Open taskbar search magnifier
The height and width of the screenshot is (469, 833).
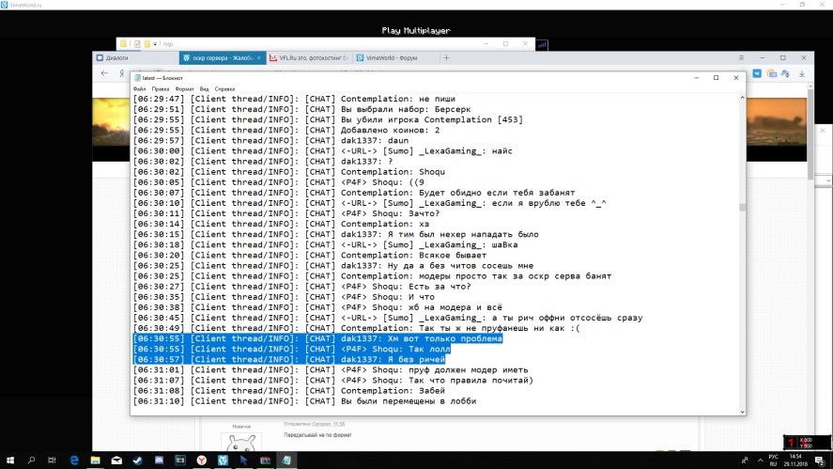[31, 461]
